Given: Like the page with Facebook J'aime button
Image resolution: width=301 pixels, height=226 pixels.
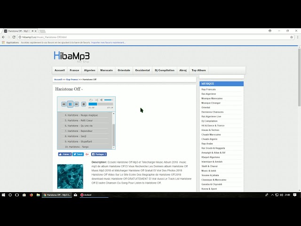Looking at the screenshot, I should [x=65, y=154].
